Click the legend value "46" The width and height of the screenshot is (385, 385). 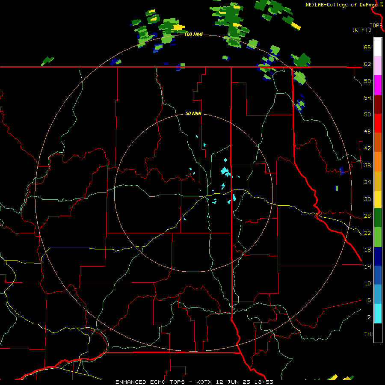click(x=367, y=132)
